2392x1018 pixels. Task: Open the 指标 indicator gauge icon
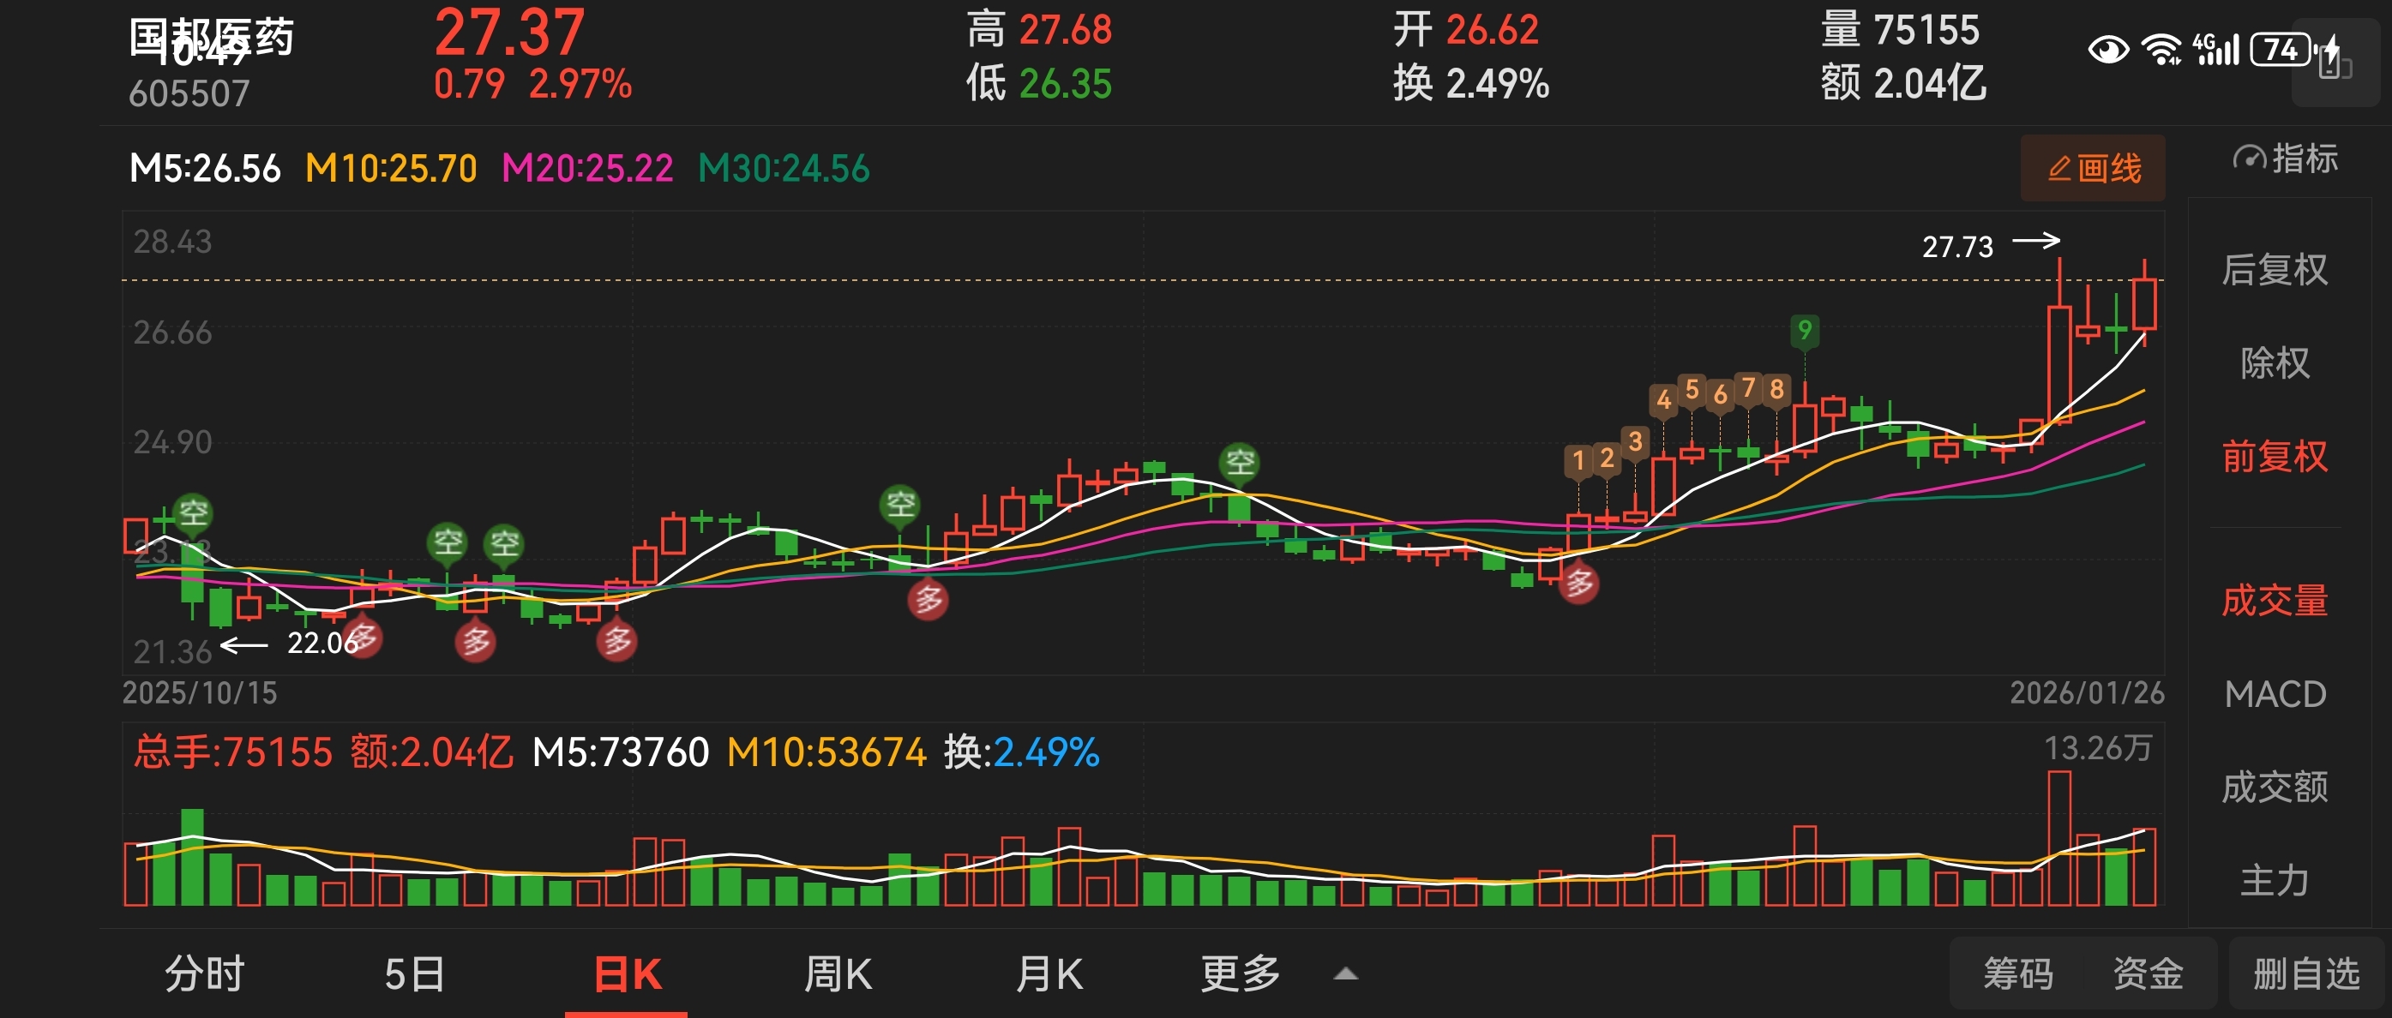click(2249, 159)
